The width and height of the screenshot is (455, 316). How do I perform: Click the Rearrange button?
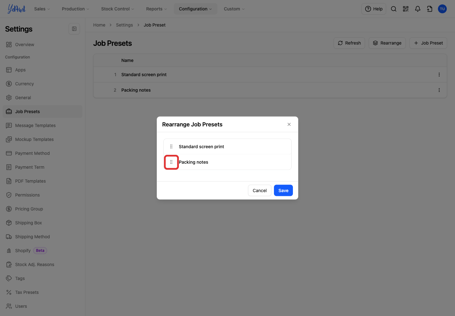point(387,43)
